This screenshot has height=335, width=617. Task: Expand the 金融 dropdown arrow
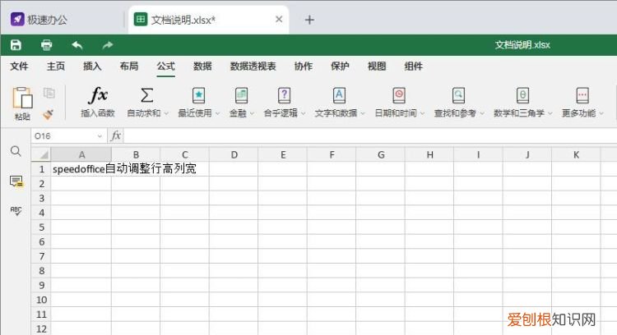(x=252, y=113)
